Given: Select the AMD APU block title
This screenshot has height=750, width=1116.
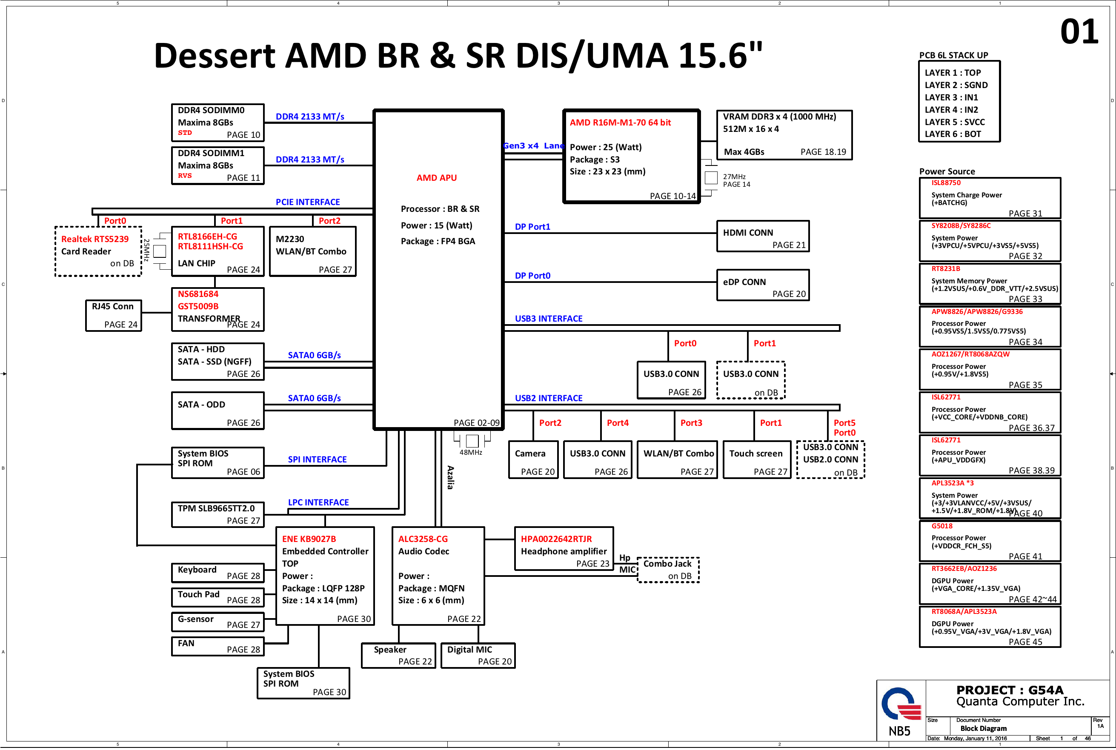Looking at the screenshot, I should point(436,178).
